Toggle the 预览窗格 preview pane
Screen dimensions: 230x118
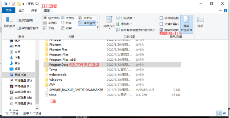[25, 20]
